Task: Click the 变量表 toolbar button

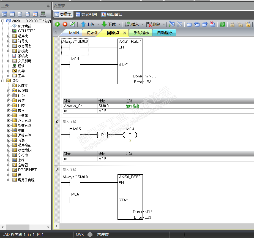Action: coord(63,14)
